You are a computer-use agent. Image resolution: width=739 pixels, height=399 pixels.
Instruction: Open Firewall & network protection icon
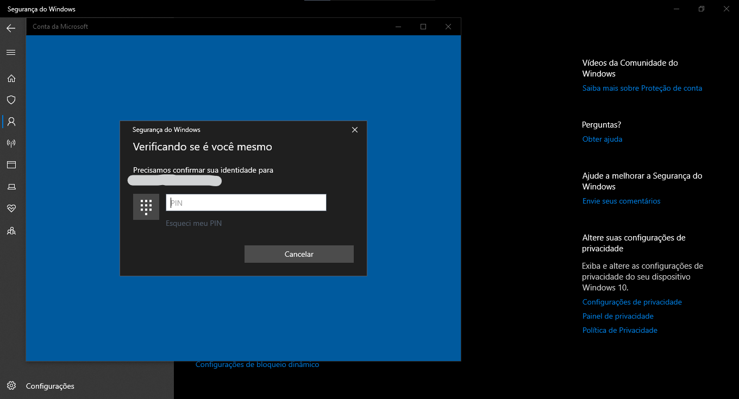(11, 143)
